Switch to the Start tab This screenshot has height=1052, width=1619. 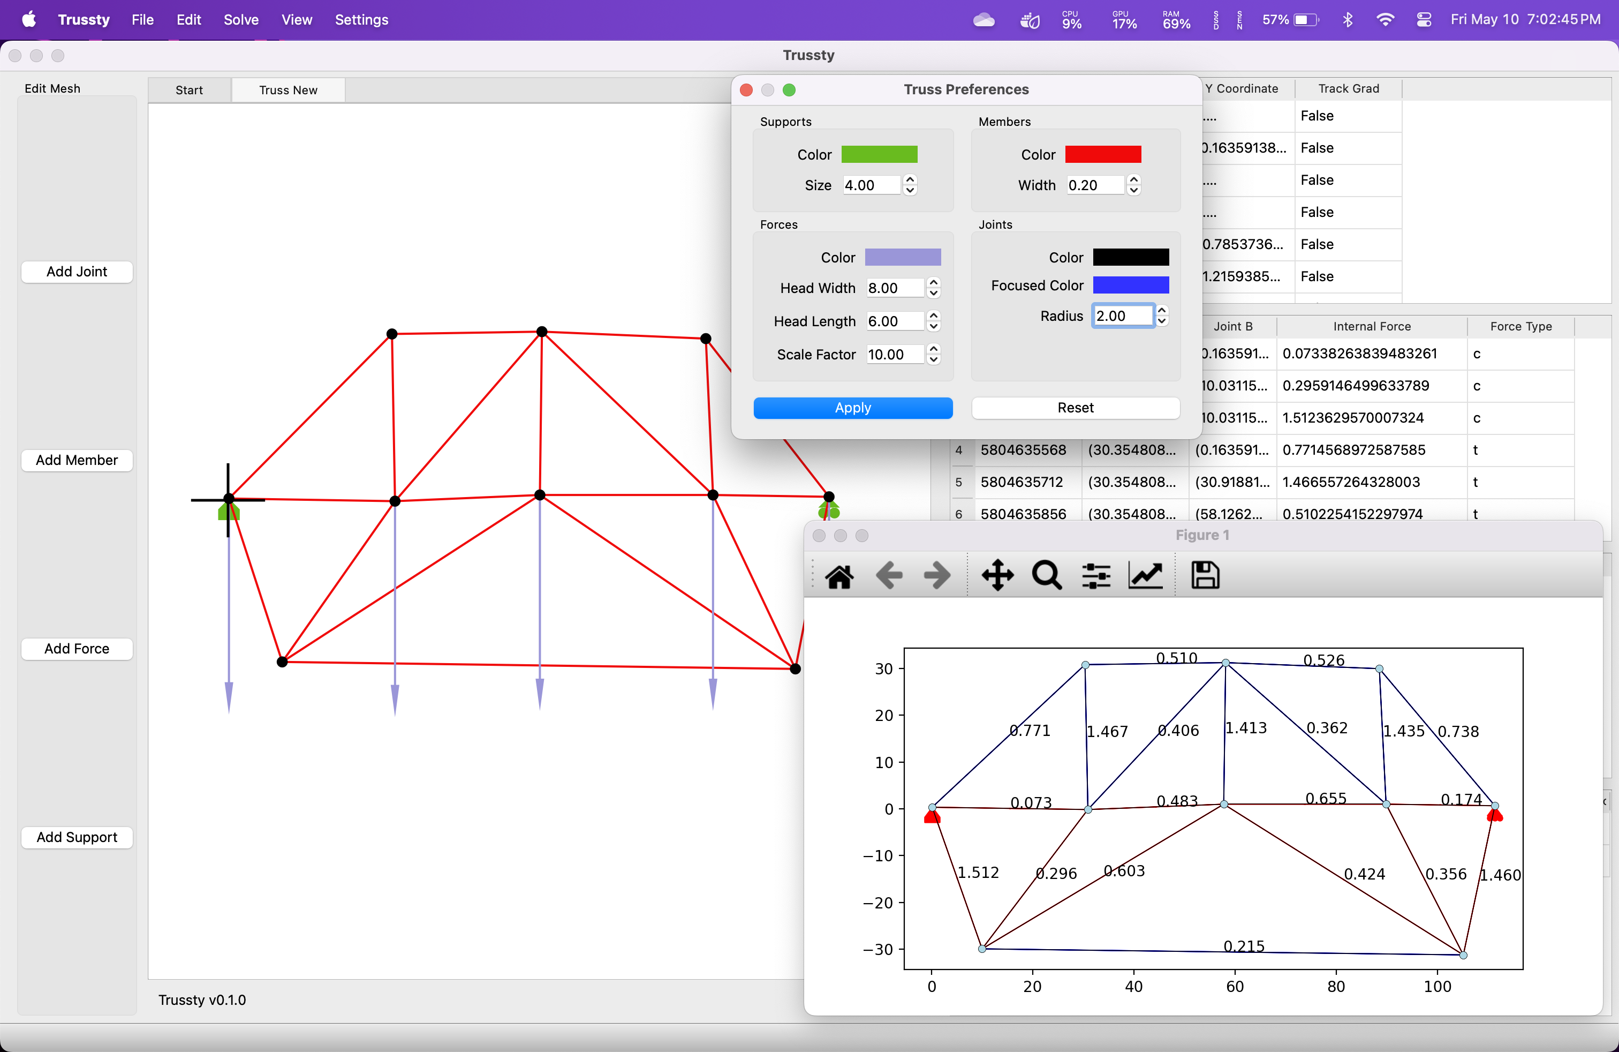pos(189,90)
